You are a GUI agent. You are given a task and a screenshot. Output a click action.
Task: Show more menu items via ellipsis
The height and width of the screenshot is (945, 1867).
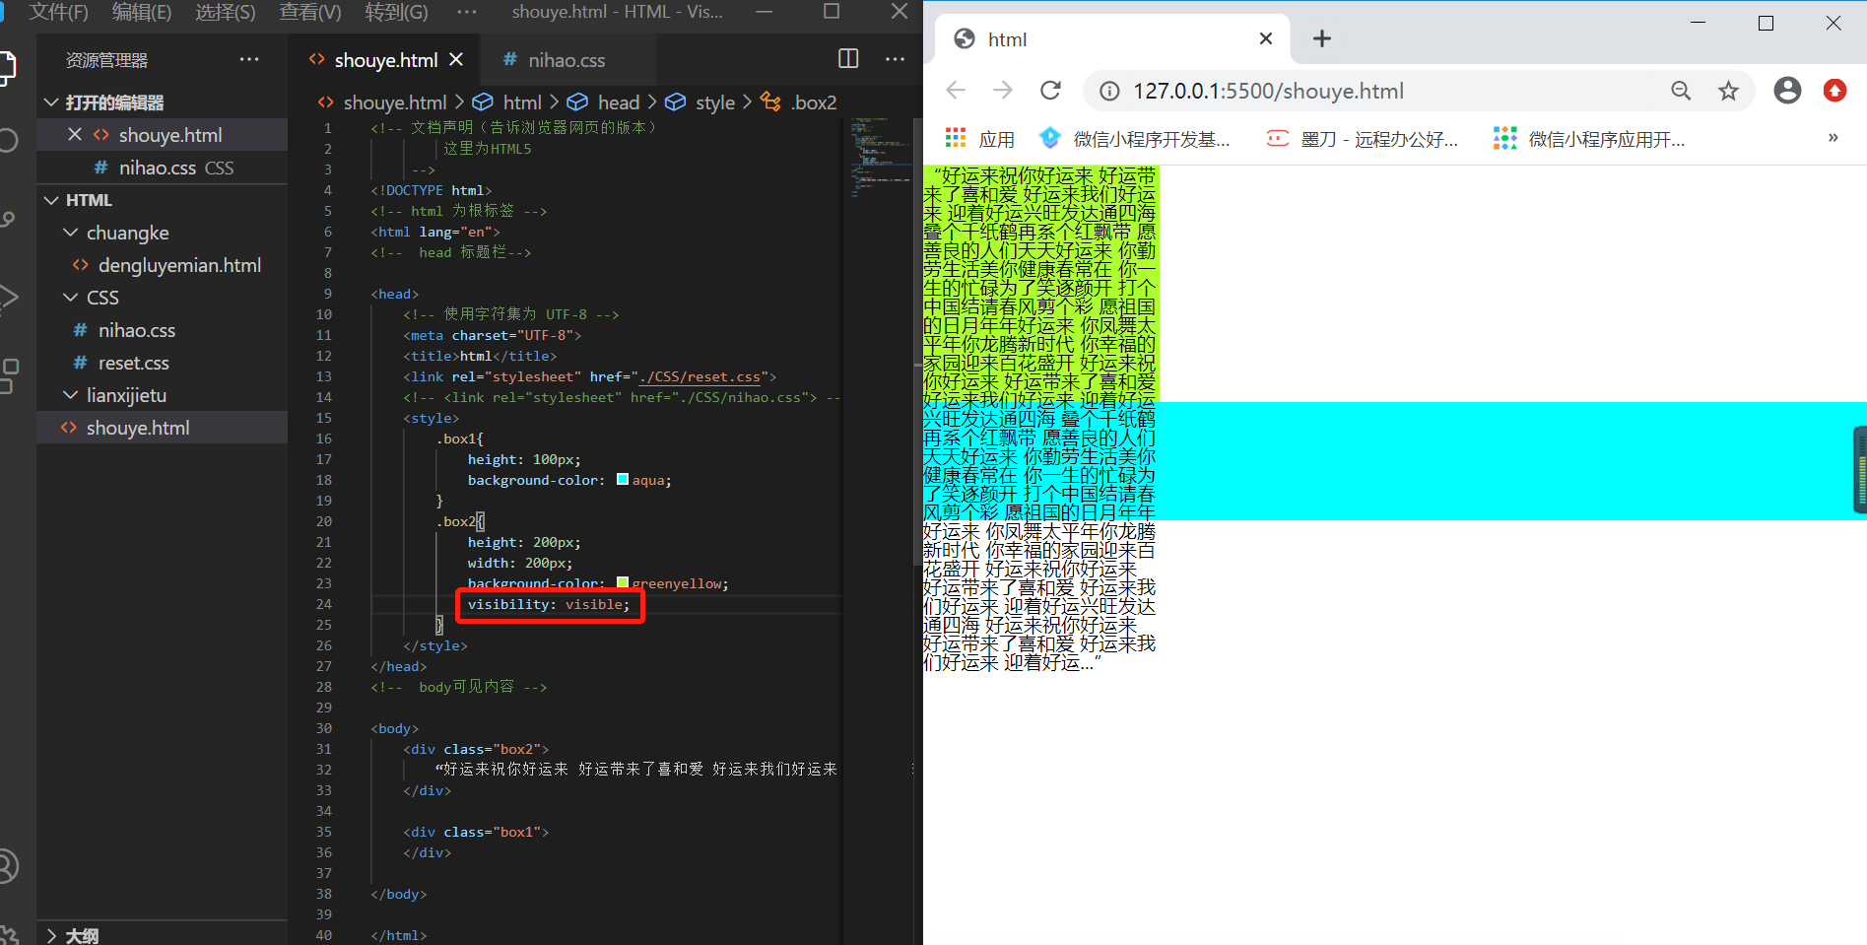[467, 12]
